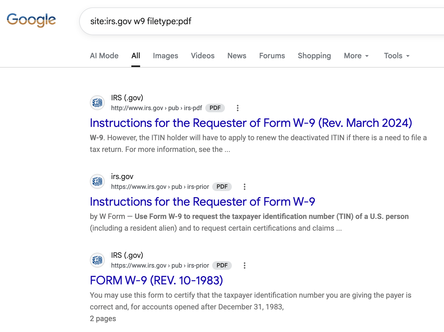The height and width of the screenshot is (332, 444).
Task: Click the IRS favicon of the FORM W-9 1983 result
Action: pyautogui.click(x=97, y=260)
